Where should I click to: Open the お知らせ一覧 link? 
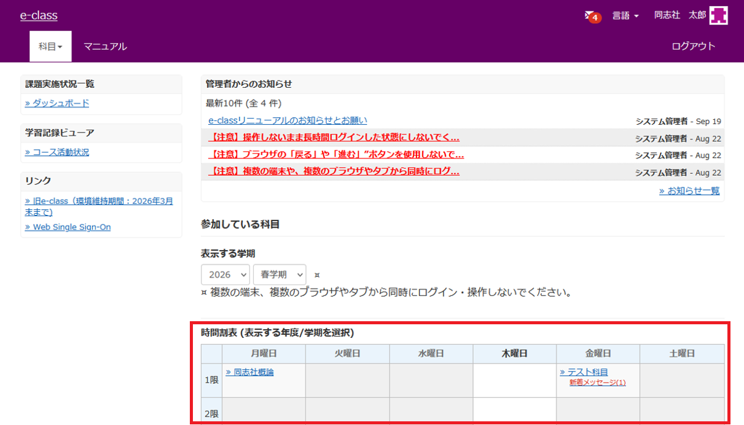tap(689, 191)
